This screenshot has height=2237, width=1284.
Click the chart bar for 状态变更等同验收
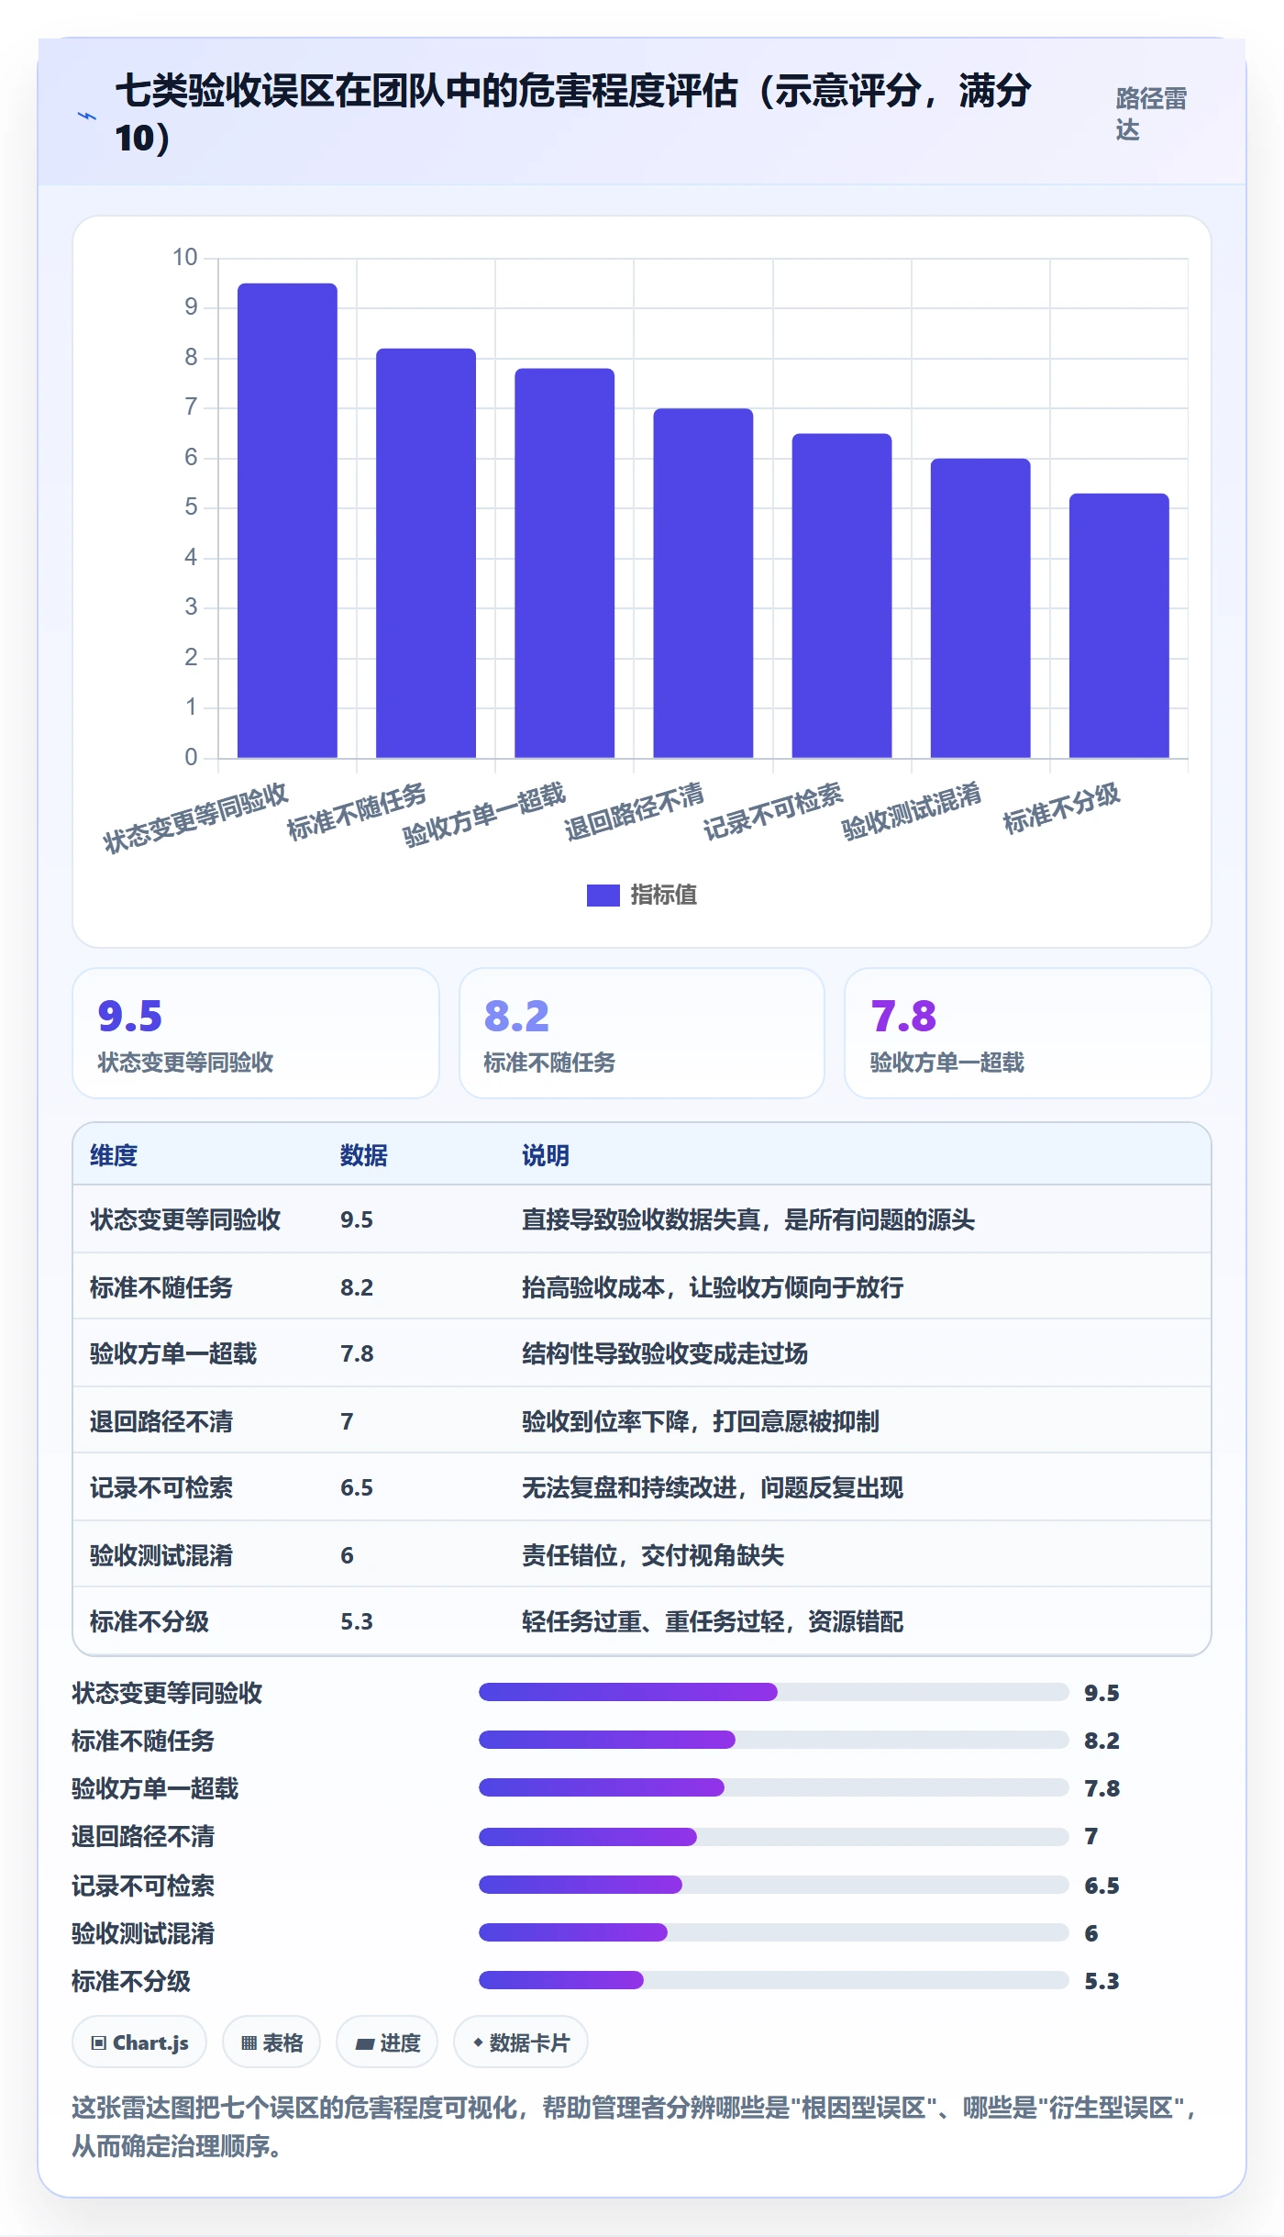[x=287, y=520]
